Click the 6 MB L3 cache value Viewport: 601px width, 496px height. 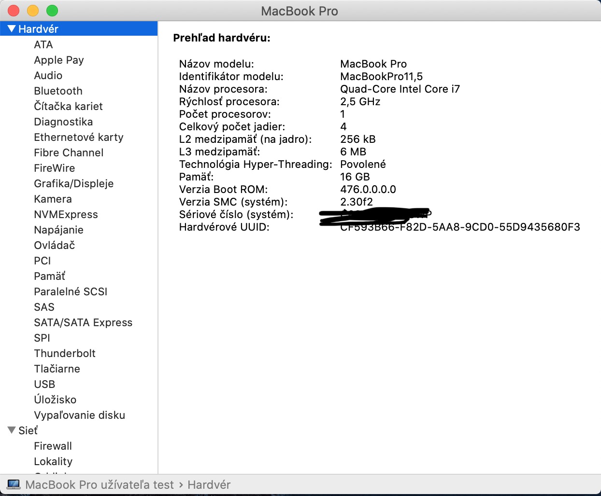[353, 152]
